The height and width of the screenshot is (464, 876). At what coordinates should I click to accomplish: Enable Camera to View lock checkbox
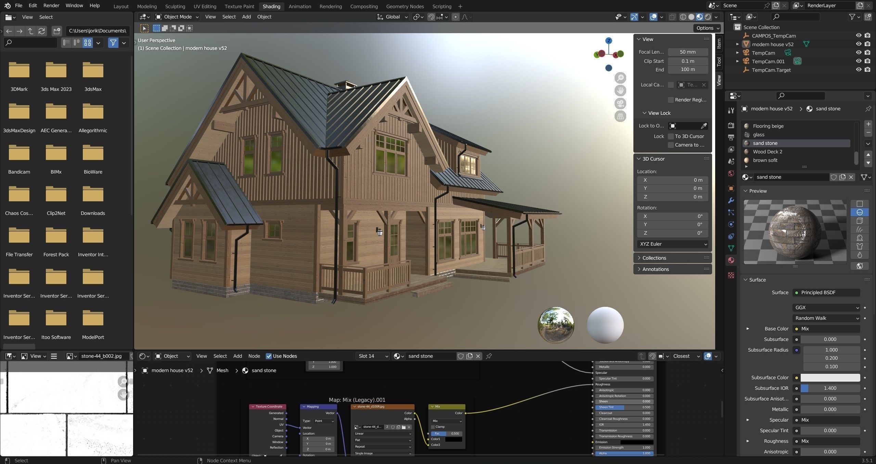(671, 145)
